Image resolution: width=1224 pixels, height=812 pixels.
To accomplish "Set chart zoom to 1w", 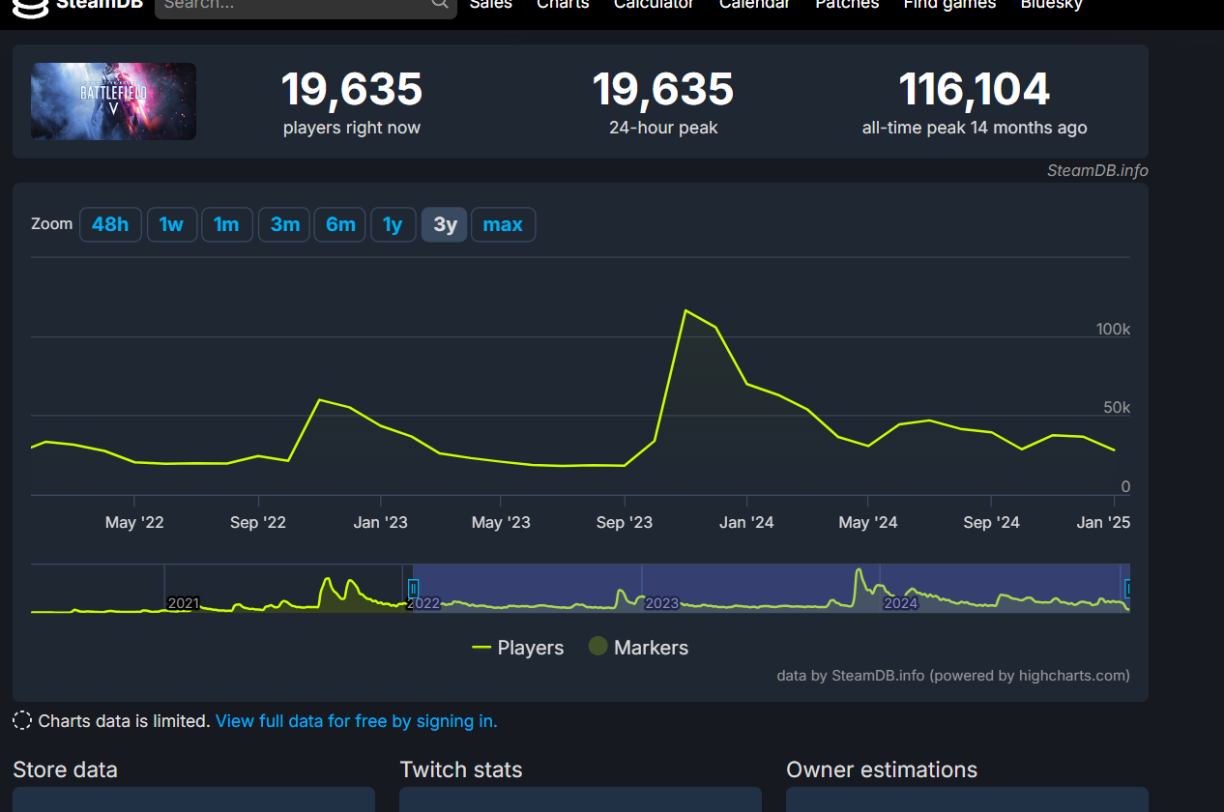I will tap(171, 224).
